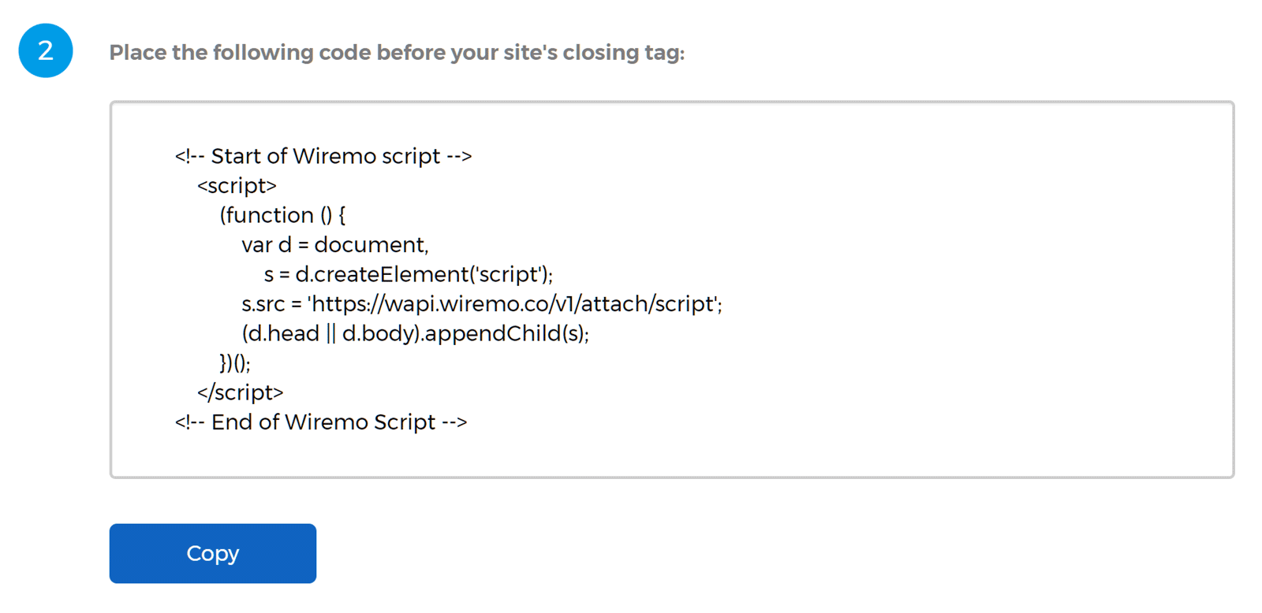Click the opening <script> tag line
The height and width of the screenshot is (613, 1262).
[237, 186]
